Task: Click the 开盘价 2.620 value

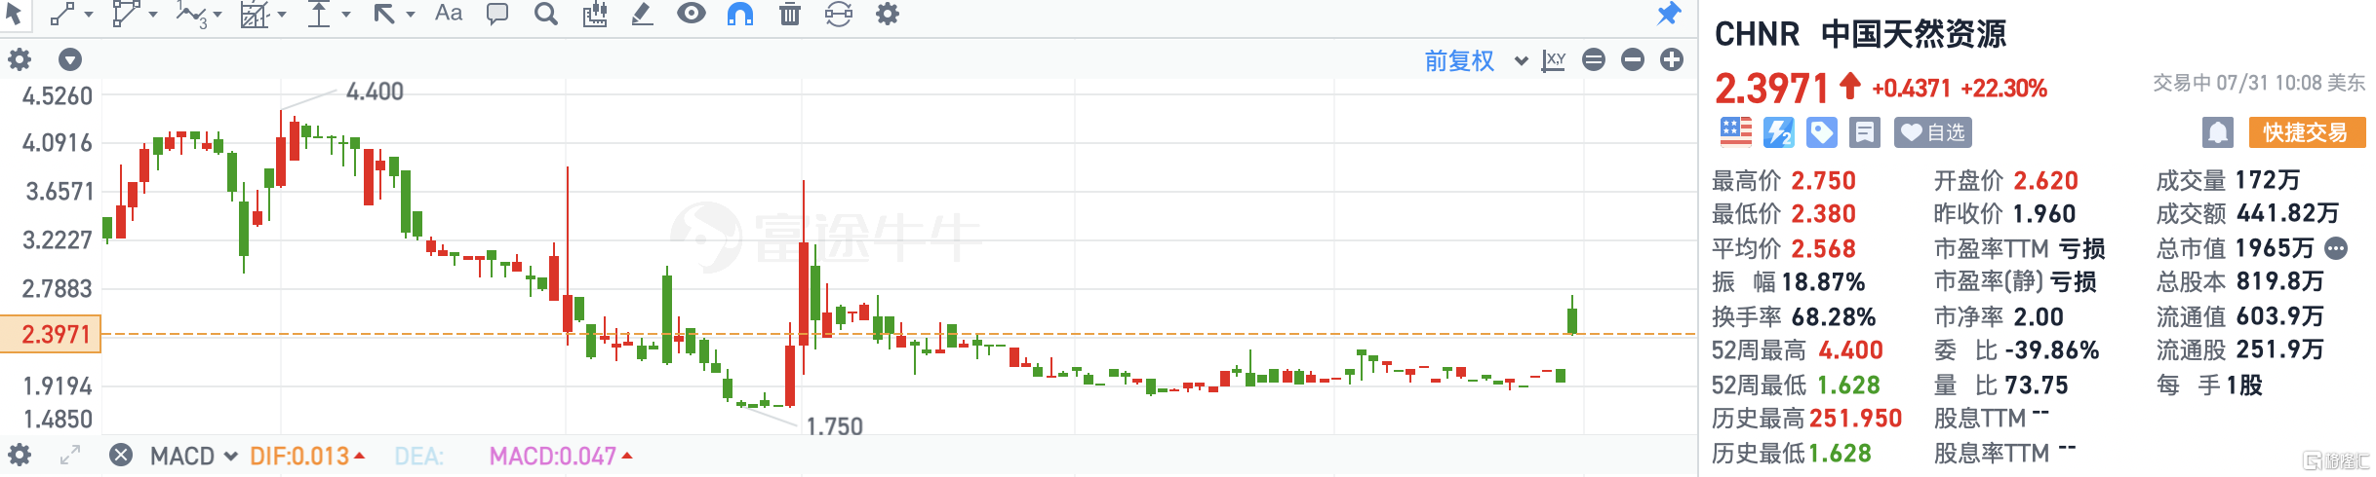Action: point(2046,180)
